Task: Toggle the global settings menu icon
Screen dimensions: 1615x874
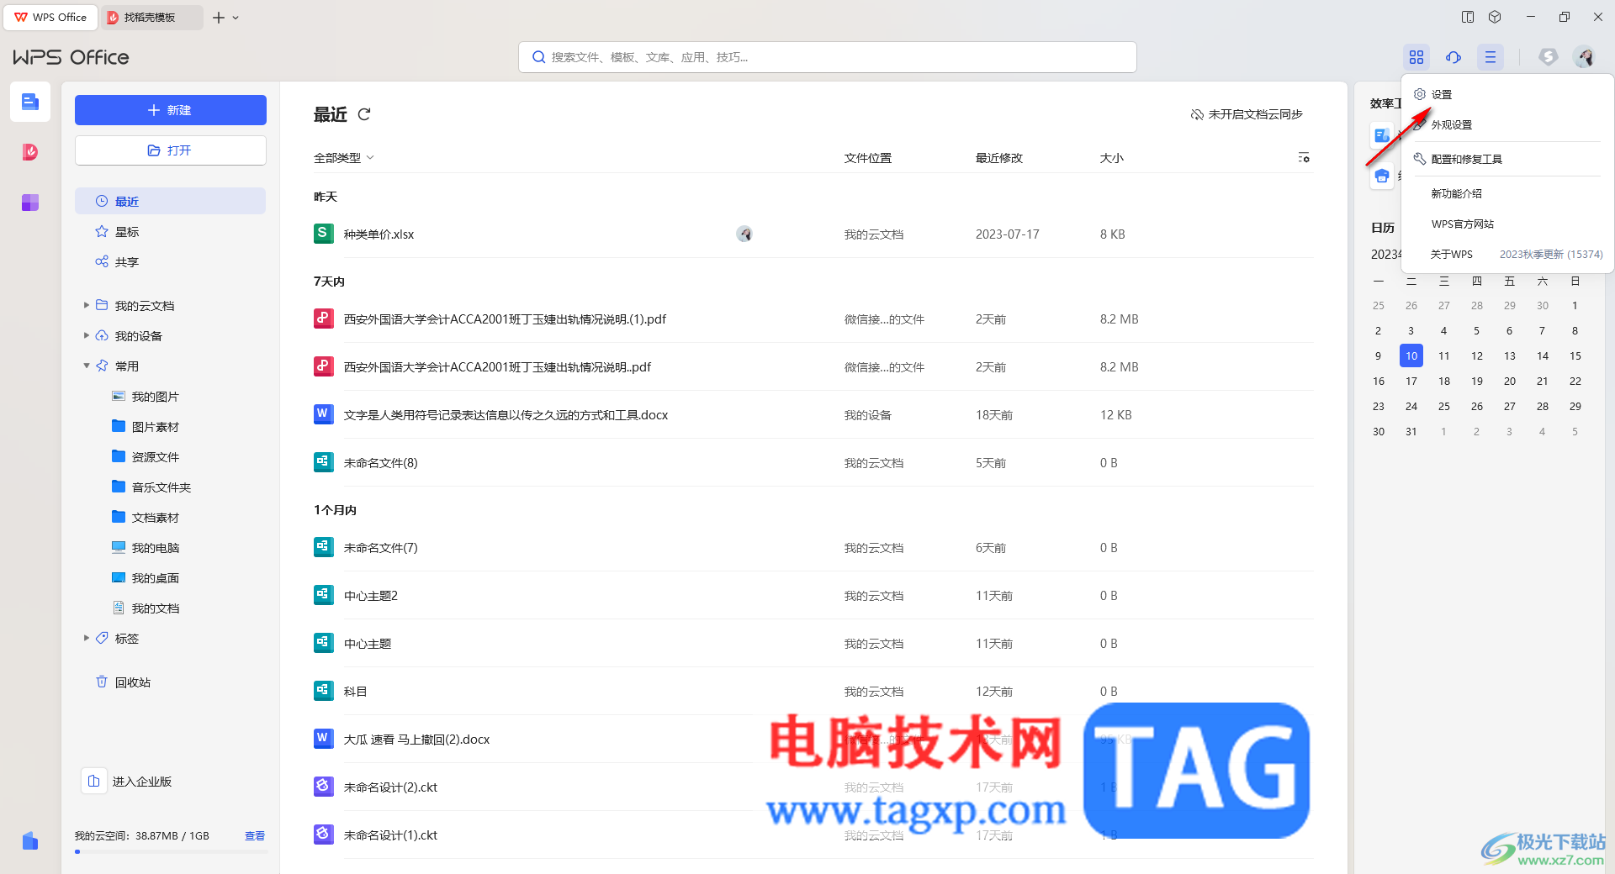Action: pos(1491,57)
